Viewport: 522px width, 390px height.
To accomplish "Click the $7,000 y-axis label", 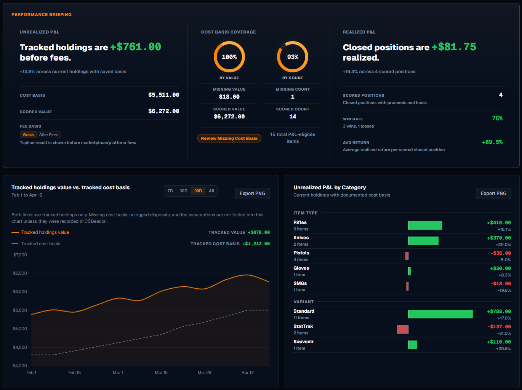I will click(x=20, y=255).
